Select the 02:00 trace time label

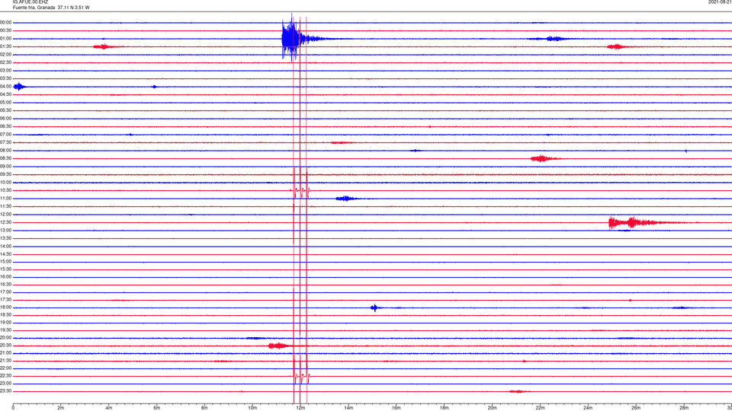click(x=6, y=55)
